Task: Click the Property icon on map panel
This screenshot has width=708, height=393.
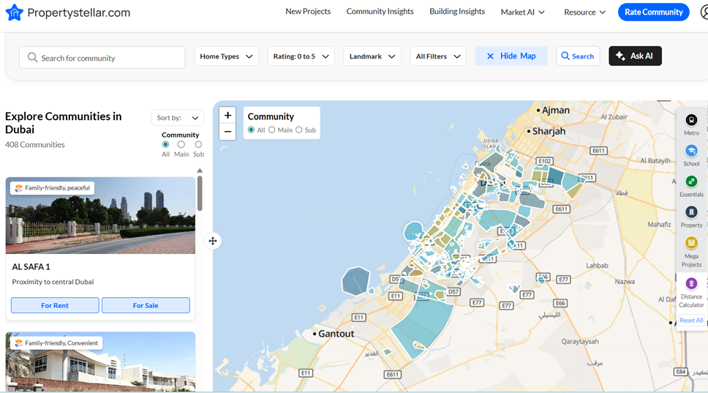Action: pos(691,213)
